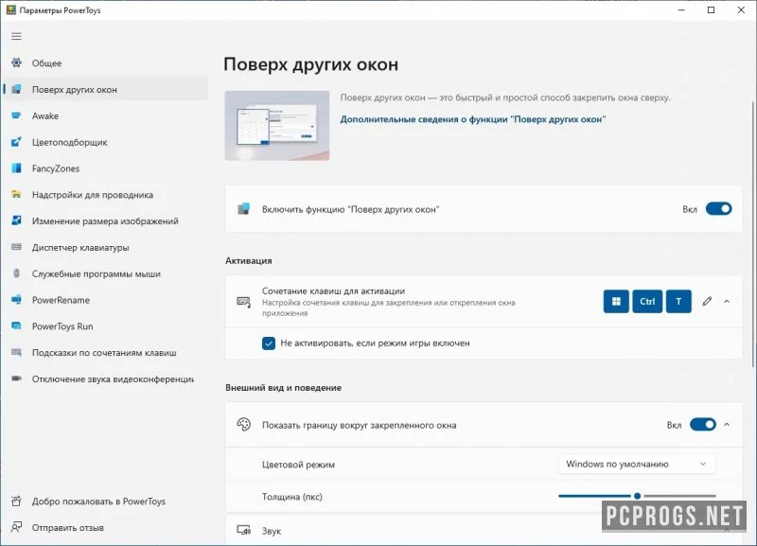
Task: Open the Цветовой режим dropdown
Action: coord(637,464)
